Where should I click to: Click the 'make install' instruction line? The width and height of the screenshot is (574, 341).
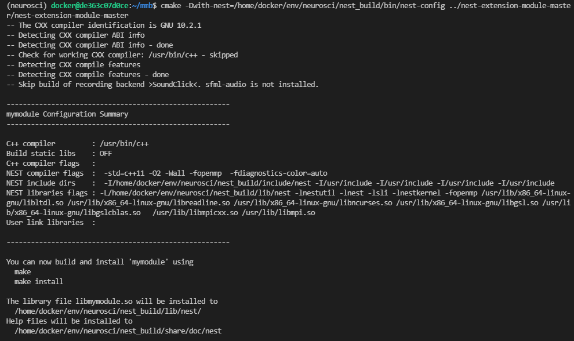(39, 282)
